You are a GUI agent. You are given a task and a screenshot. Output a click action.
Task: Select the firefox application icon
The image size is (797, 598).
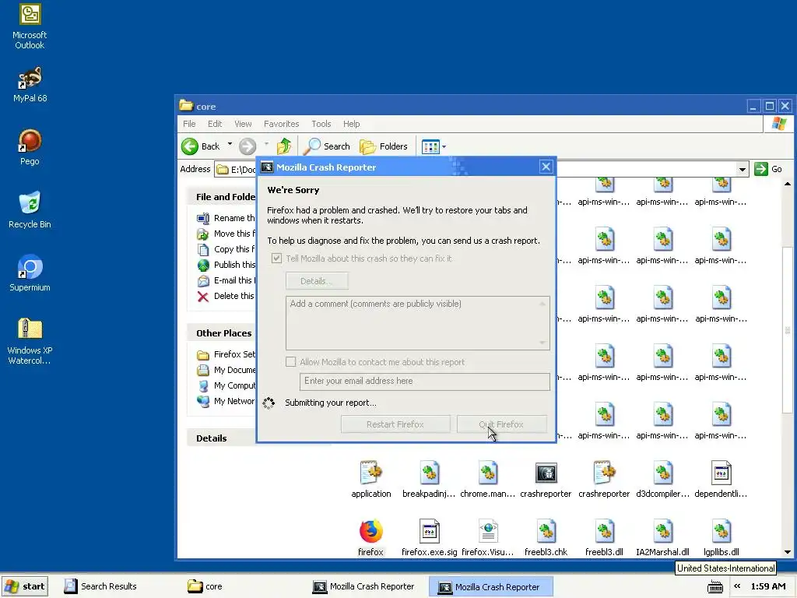[x=370, y=538]
